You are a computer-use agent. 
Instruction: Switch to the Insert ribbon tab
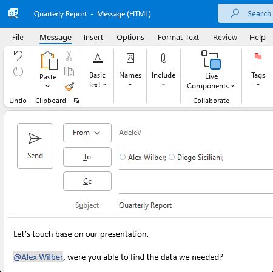click(93, 38)
